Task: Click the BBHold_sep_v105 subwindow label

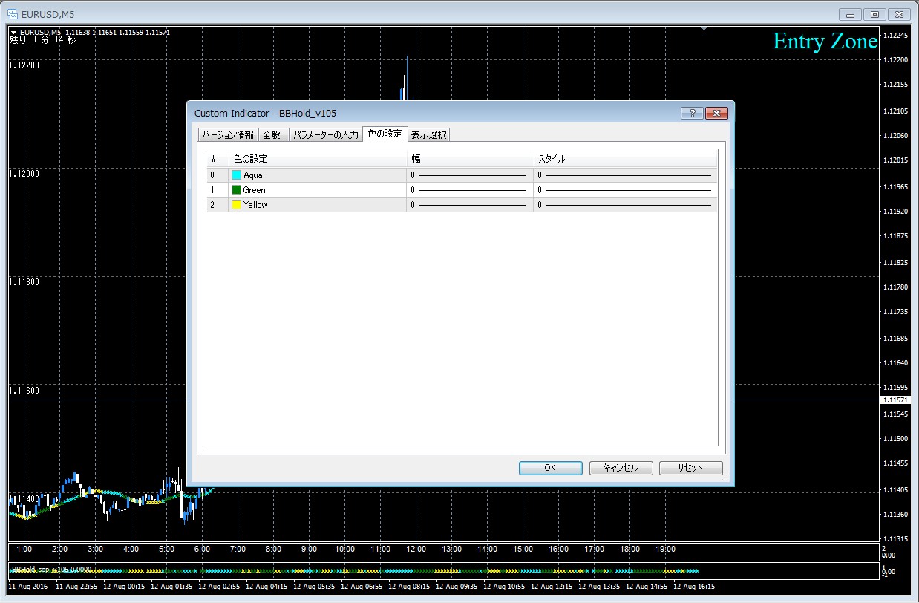Action: pyautogui.click(x=52, y=570)
